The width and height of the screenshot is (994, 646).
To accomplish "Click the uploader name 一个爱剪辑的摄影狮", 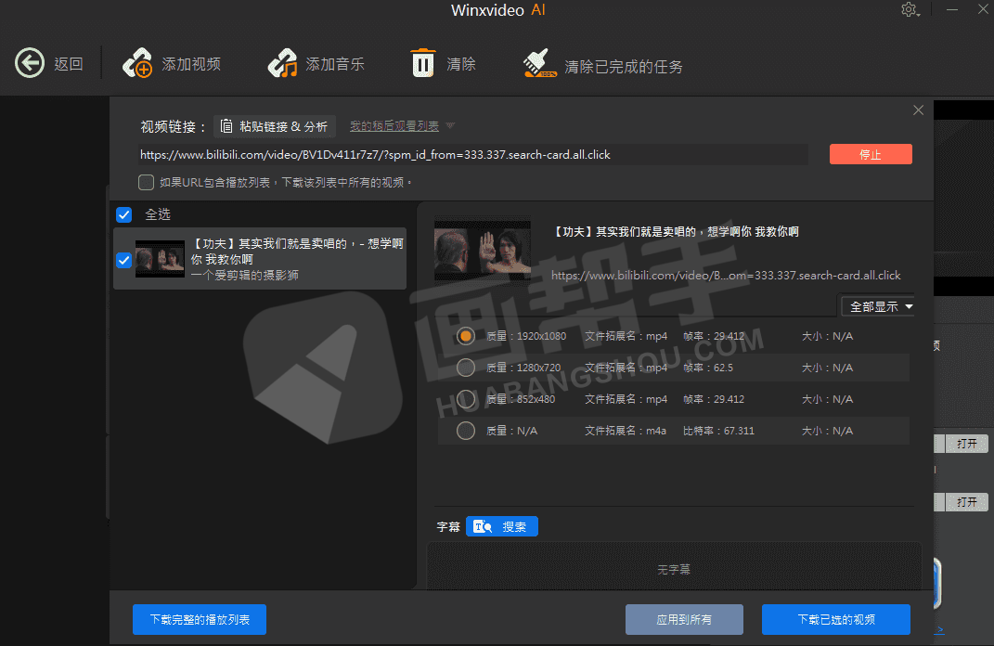I will click(x=245, y=275).
